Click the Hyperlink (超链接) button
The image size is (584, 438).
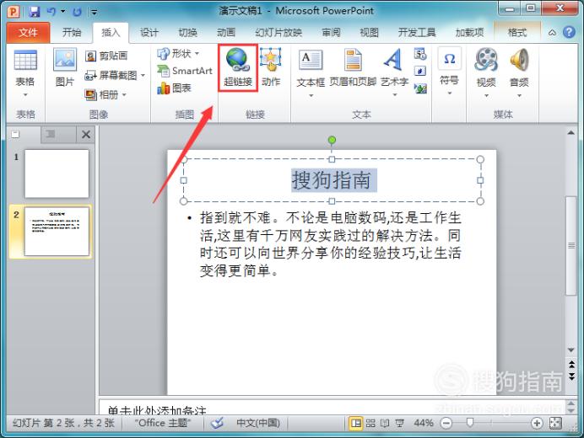[x=238, y=67]
